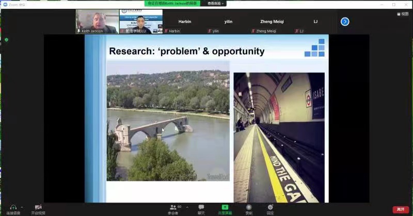
Task: Click the view layout button top right
Action: point(402,14)
